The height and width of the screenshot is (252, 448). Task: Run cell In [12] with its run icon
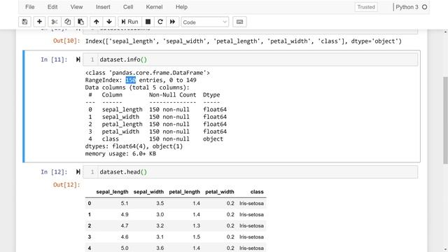point(78,171)
